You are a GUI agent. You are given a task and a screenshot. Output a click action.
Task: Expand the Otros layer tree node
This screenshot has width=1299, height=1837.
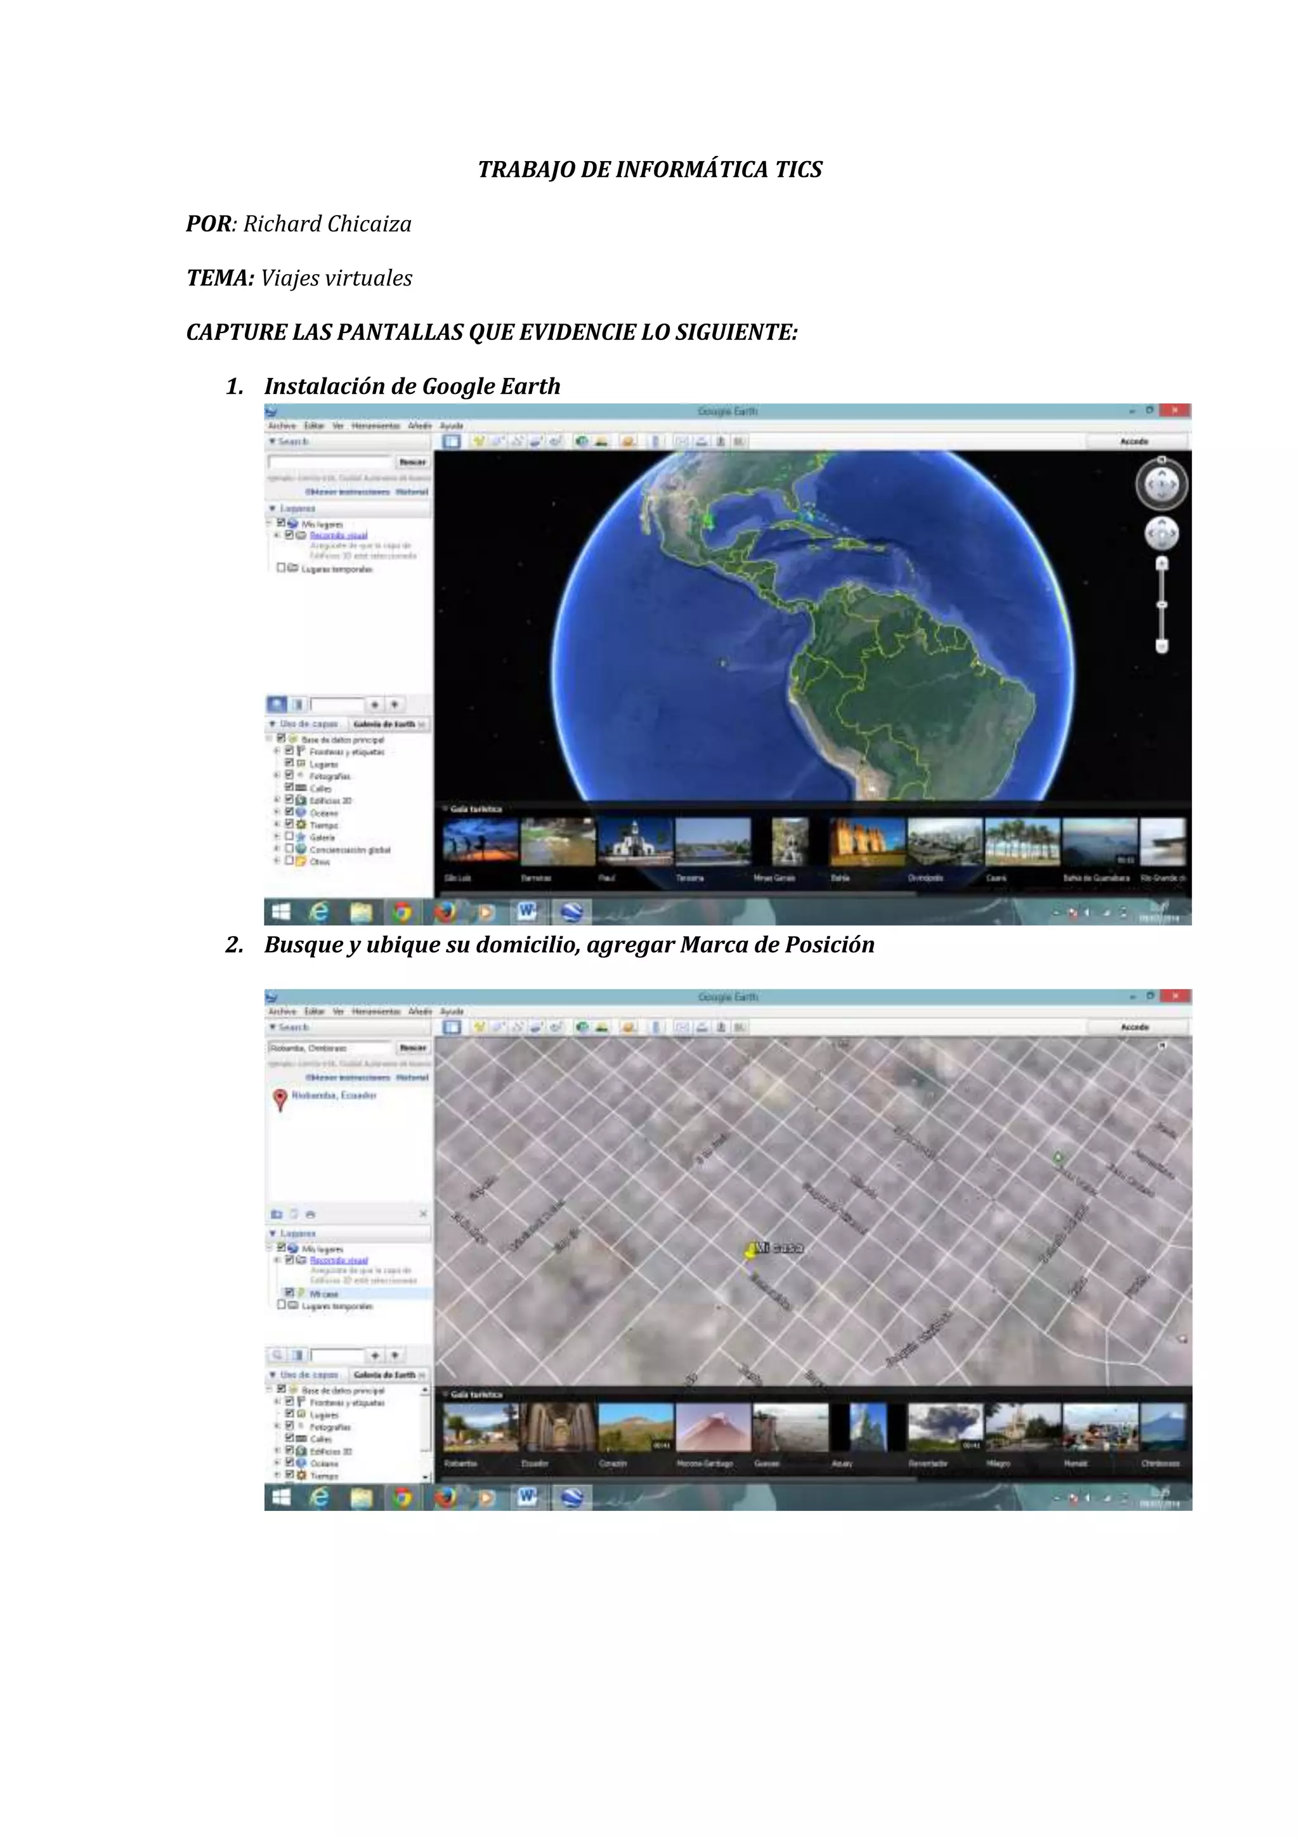click(x=277, y=861)
